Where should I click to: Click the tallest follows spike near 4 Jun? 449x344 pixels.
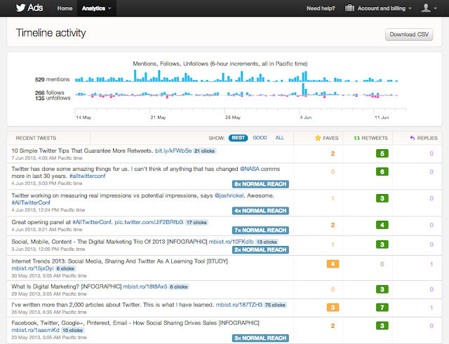[304, 89]
